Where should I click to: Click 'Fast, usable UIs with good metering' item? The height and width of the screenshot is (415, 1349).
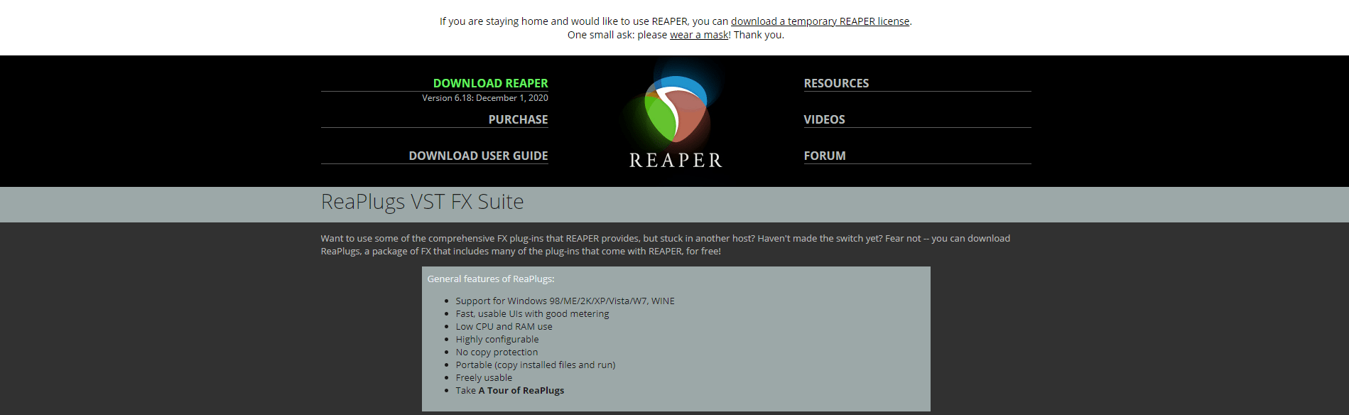pyautogui.click(x=532, y=313)
